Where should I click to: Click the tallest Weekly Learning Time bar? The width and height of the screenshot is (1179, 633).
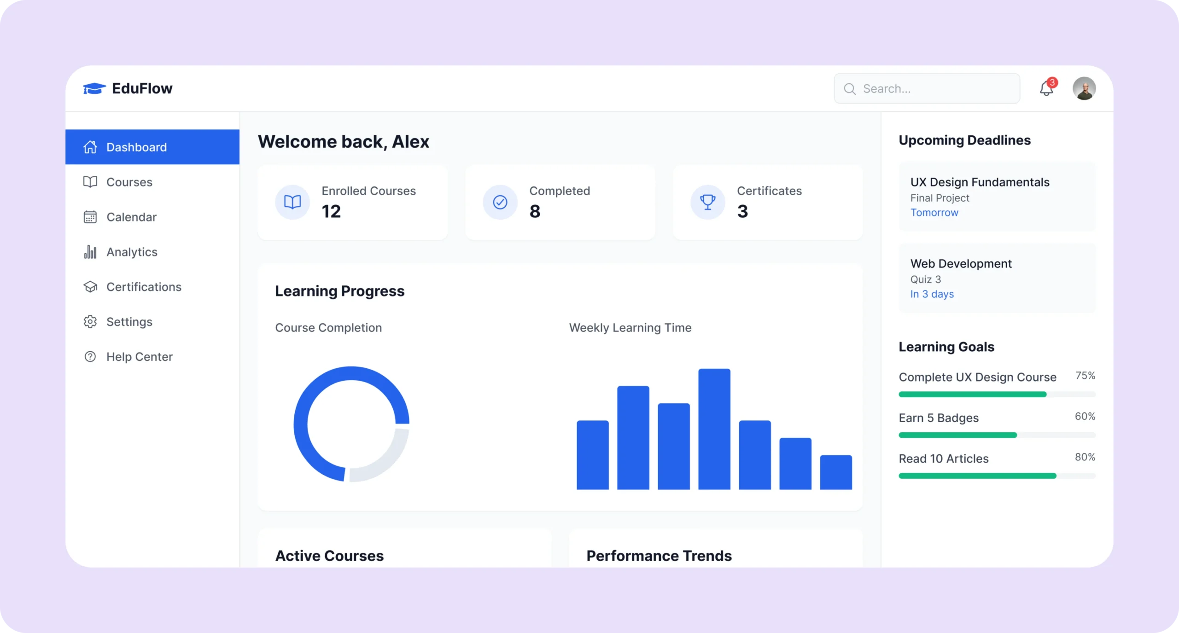(714, 429)
